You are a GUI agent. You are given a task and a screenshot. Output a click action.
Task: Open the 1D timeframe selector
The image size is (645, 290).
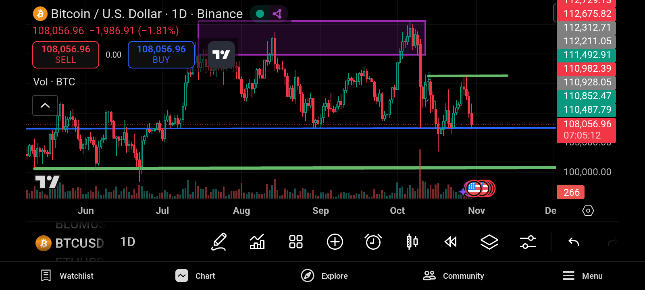[x=127, y=242]
